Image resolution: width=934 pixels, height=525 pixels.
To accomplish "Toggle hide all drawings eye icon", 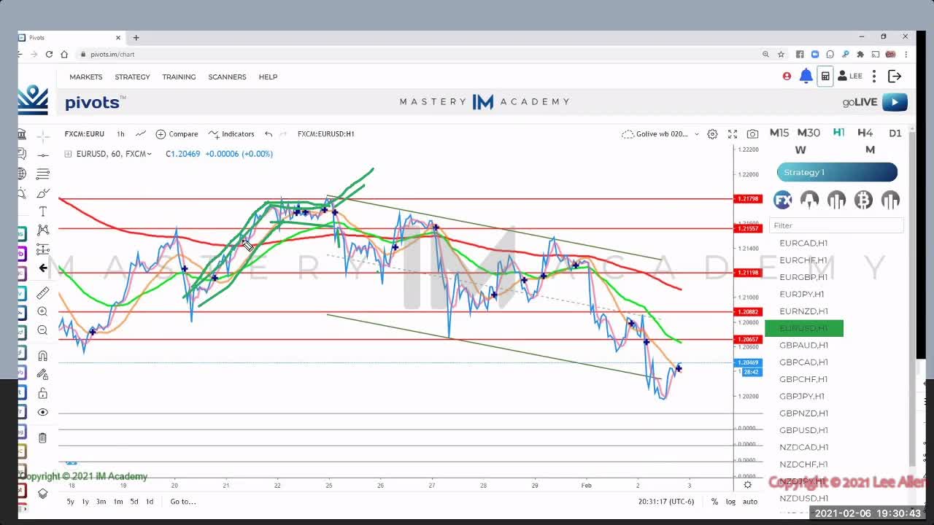I will point(43,413).
